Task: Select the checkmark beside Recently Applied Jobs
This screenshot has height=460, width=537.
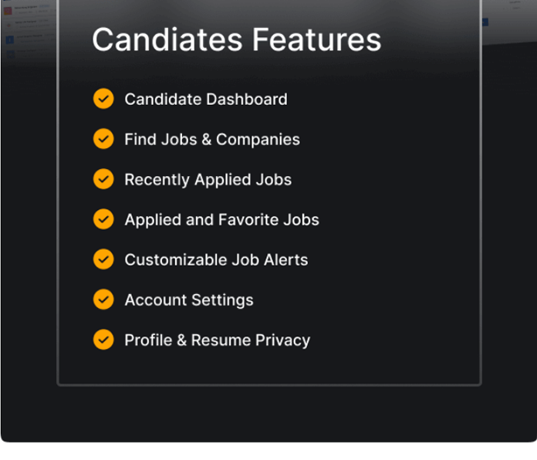Action: [x=103, y=179]
